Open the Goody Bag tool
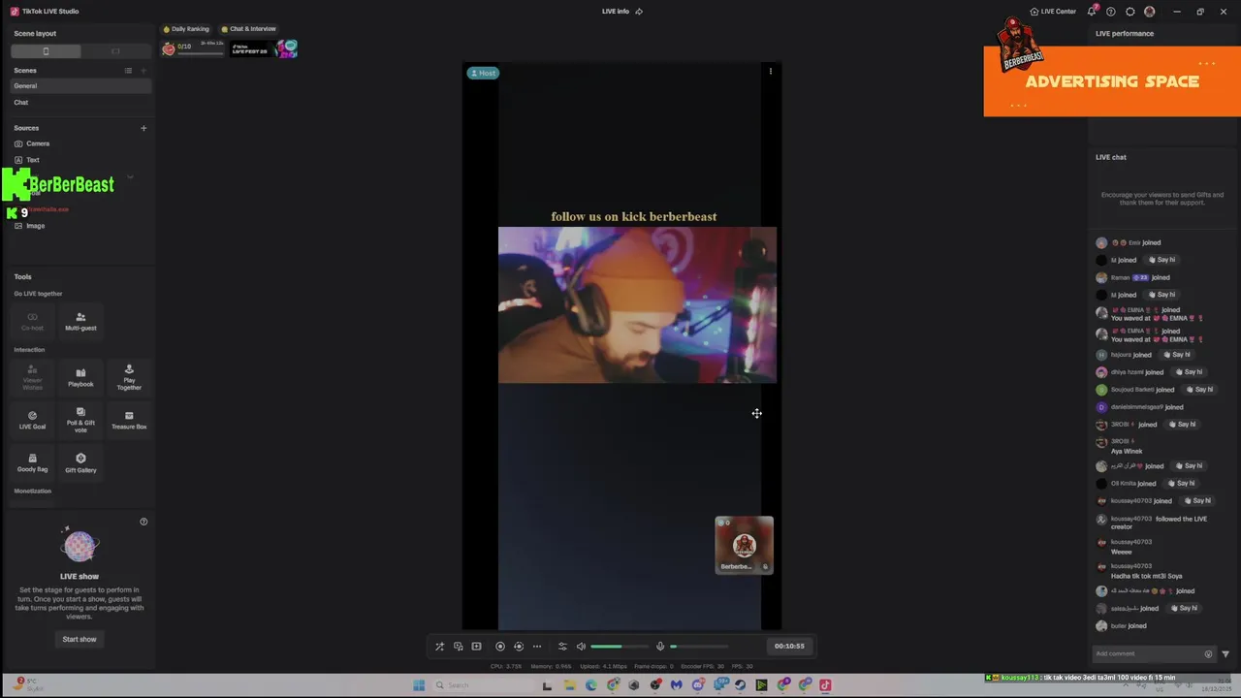1241x698 pixels. 32,463
